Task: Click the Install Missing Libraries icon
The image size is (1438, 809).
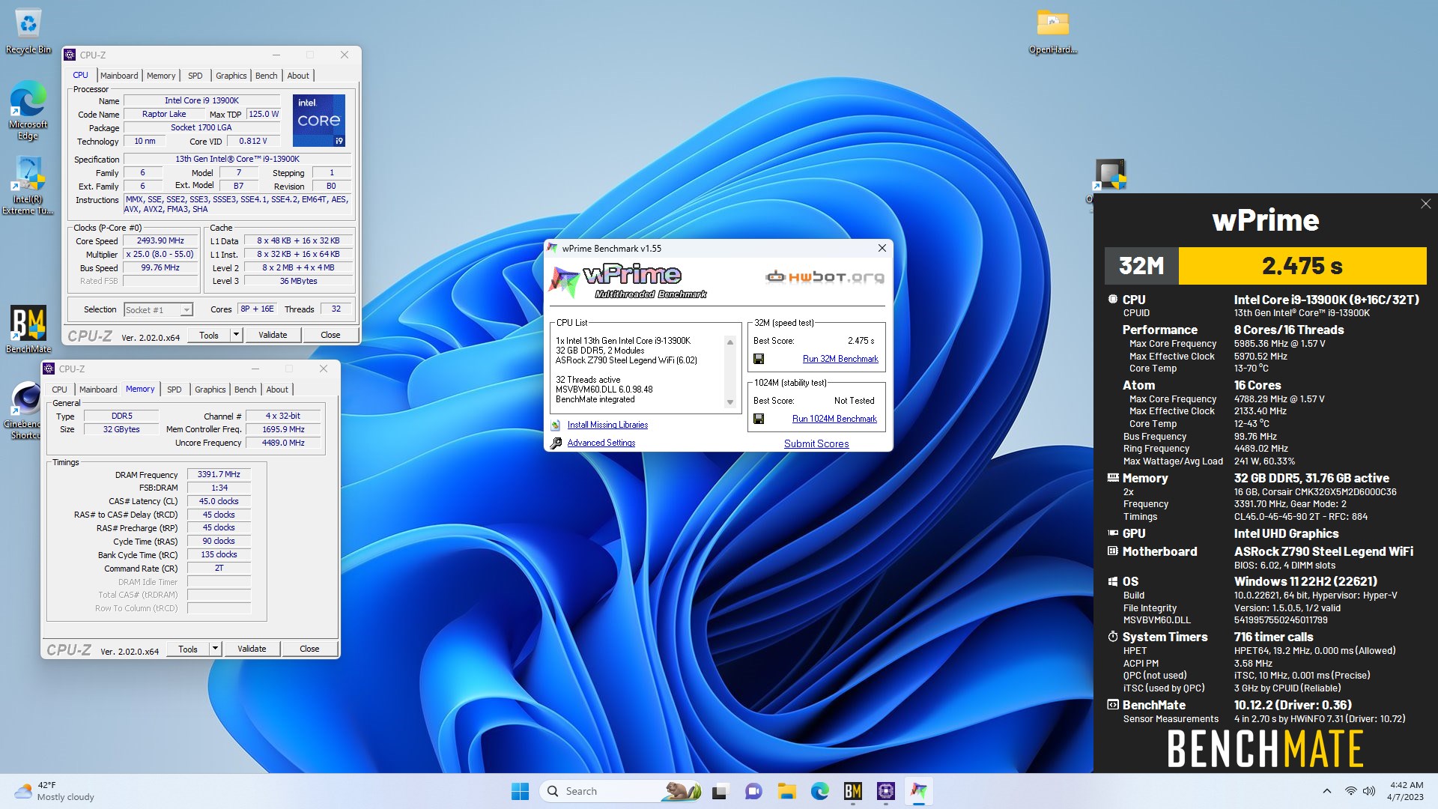Action: coord(556,425)
